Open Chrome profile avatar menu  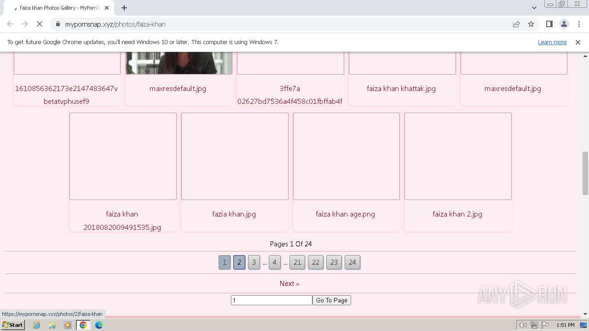(564, 24)
